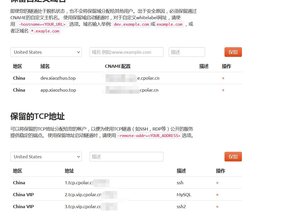This screenshot has height=218, width=285.
Task: Open the TCP address region dropdown
Action: click(x=46, y=156)
